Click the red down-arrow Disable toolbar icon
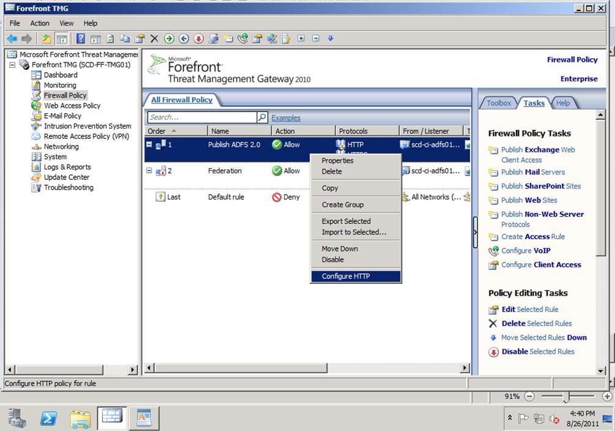Image resolution: width=615 pixels, height=432 pixels. click(x=199, y=39)
